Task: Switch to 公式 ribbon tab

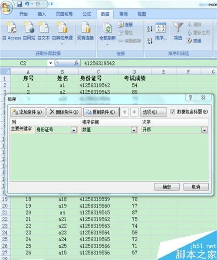Action: [87, 14]
